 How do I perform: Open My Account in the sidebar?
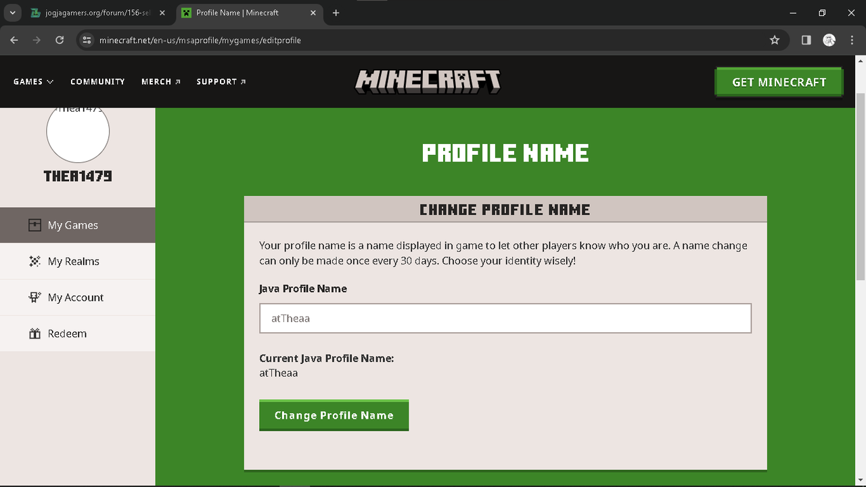[x=78, y=298]
